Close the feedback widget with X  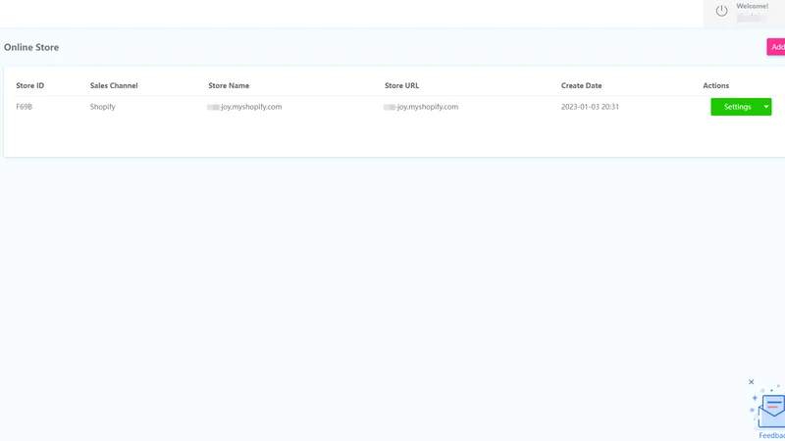point(751,382)
